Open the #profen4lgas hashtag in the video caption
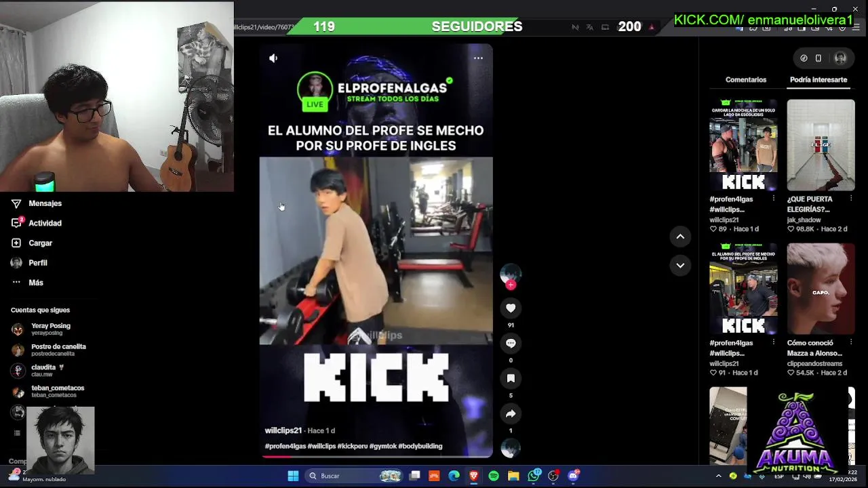Viewport: 868px width, 488px height. click(x=285, y=446)
